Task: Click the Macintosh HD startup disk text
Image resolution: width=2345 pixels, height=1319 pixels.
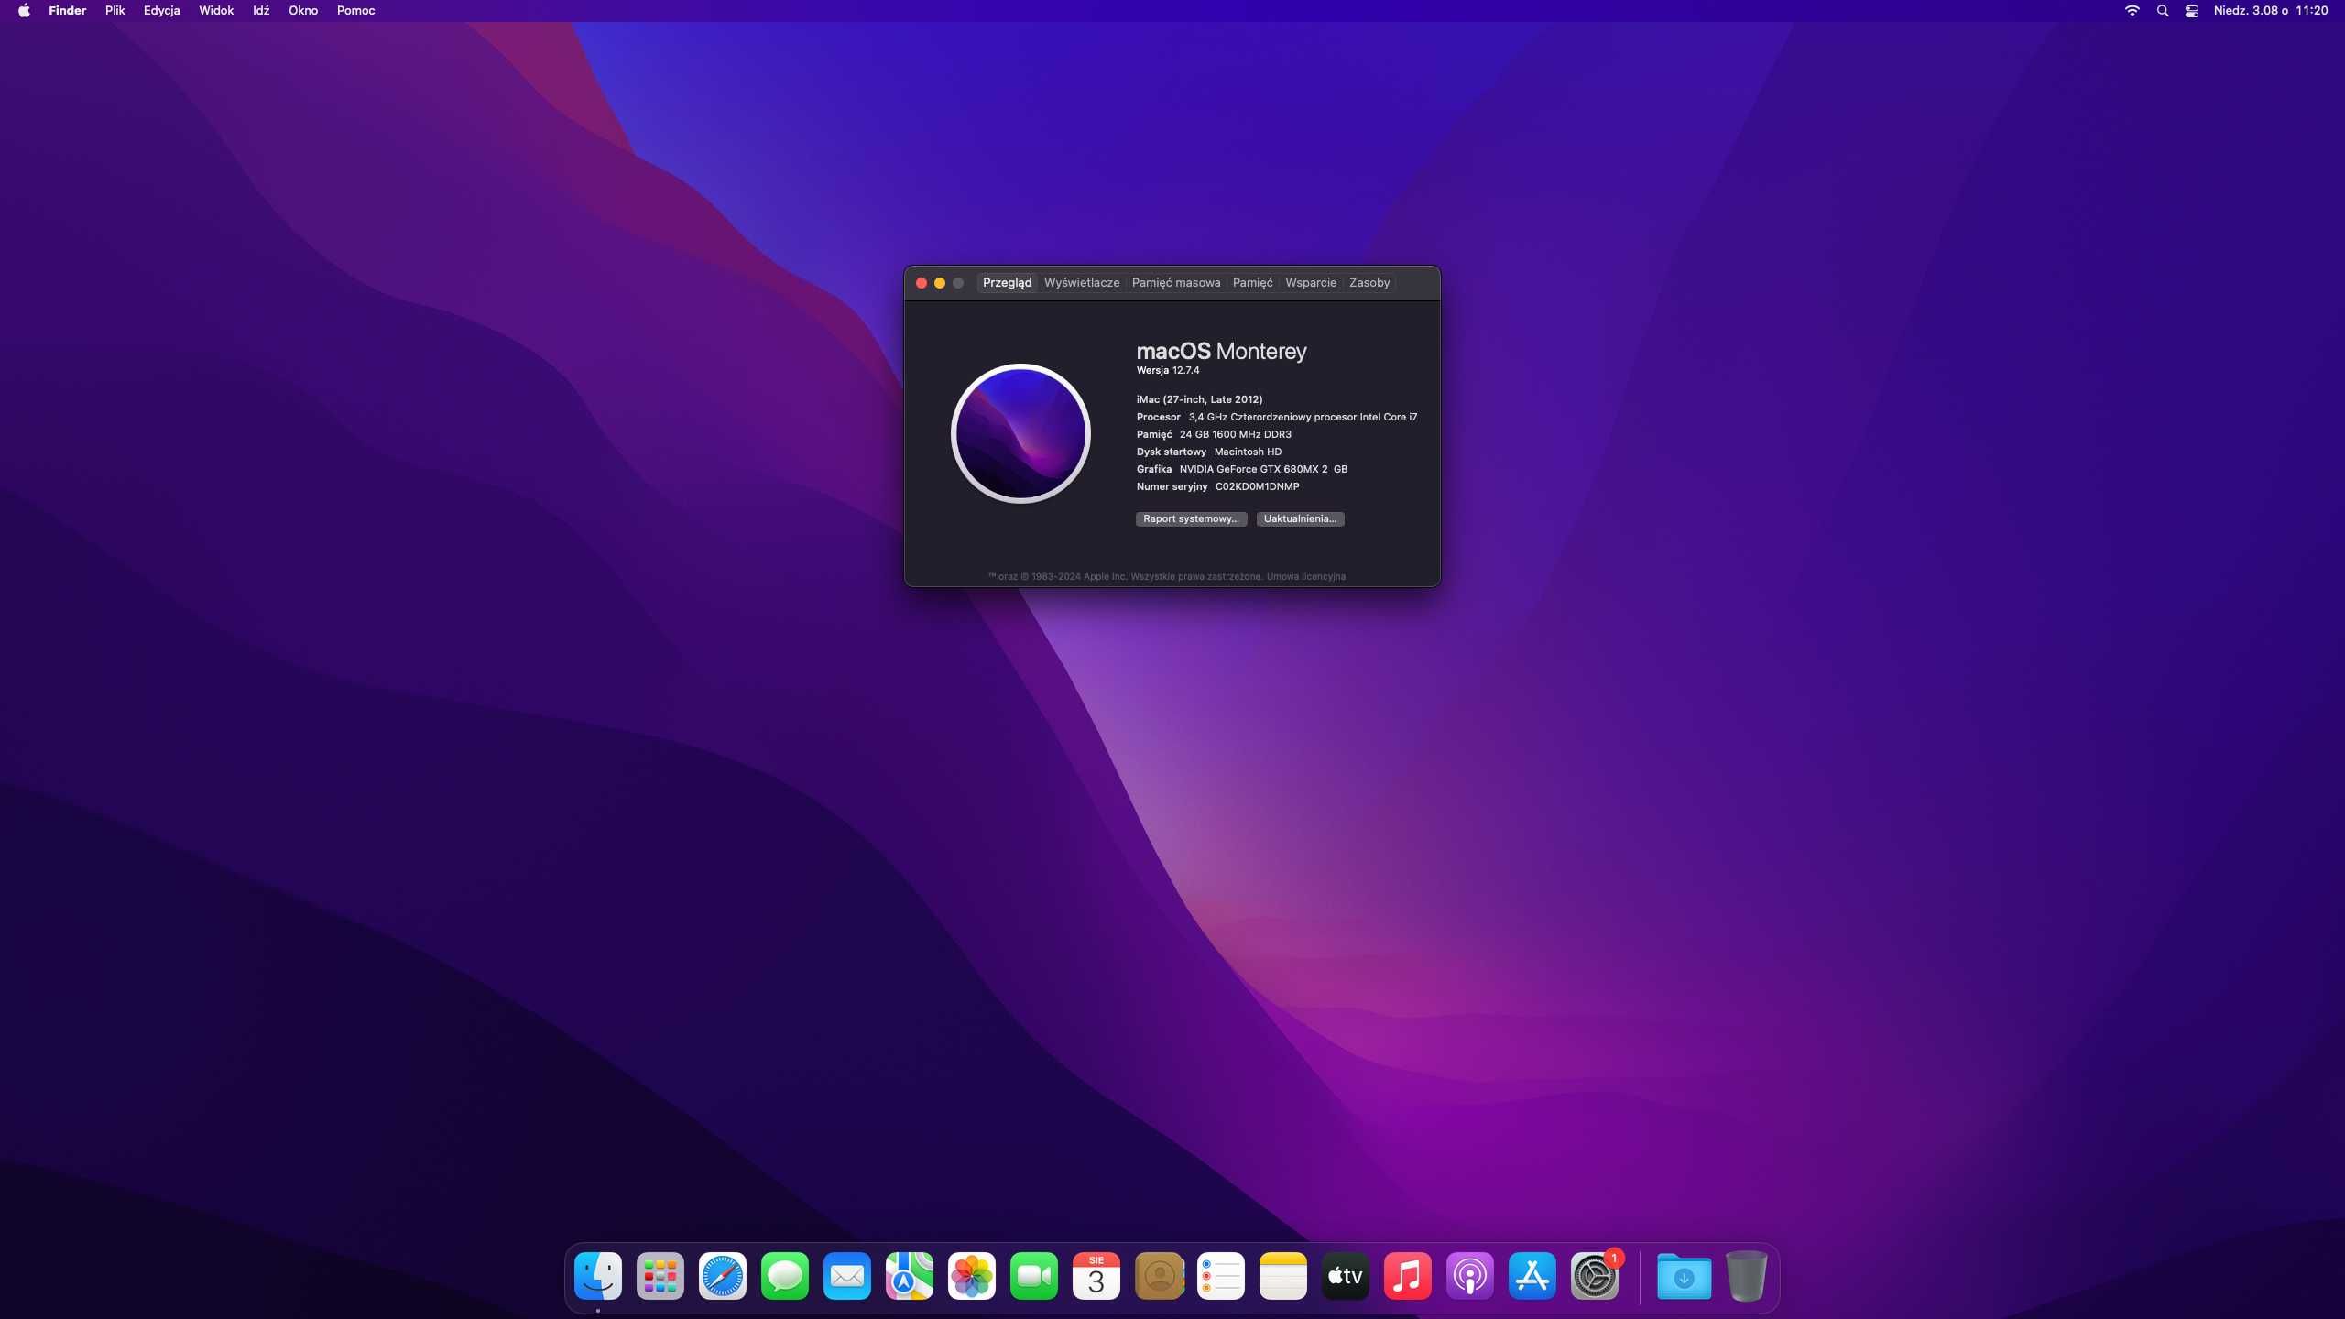Action: [1248, 452]
